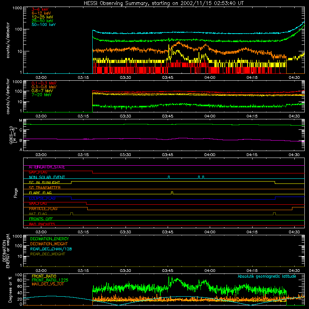Click the HESSI Observing Summary title text
This screenshot has width=309, height=309.
click(164, 3)
